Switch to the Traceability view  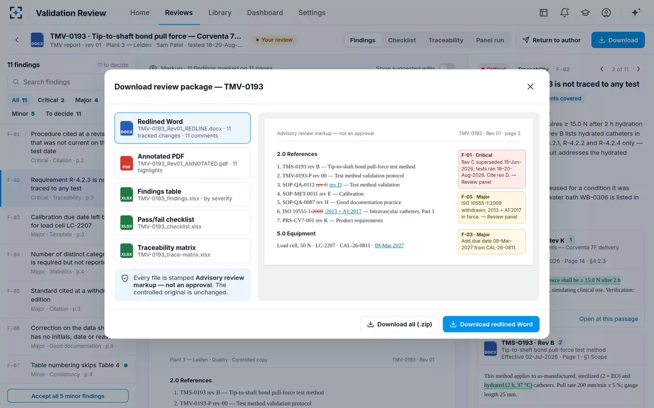click(446, 40)
